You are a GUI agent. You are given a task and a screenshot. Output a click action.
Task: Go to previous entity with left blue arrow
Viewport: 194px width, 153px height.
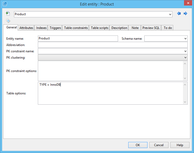pos(179,13)
